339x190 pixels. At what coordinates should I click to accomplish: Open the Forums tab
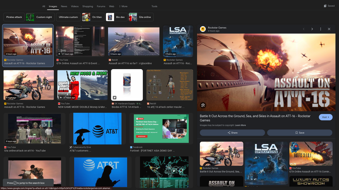(101, 6)
